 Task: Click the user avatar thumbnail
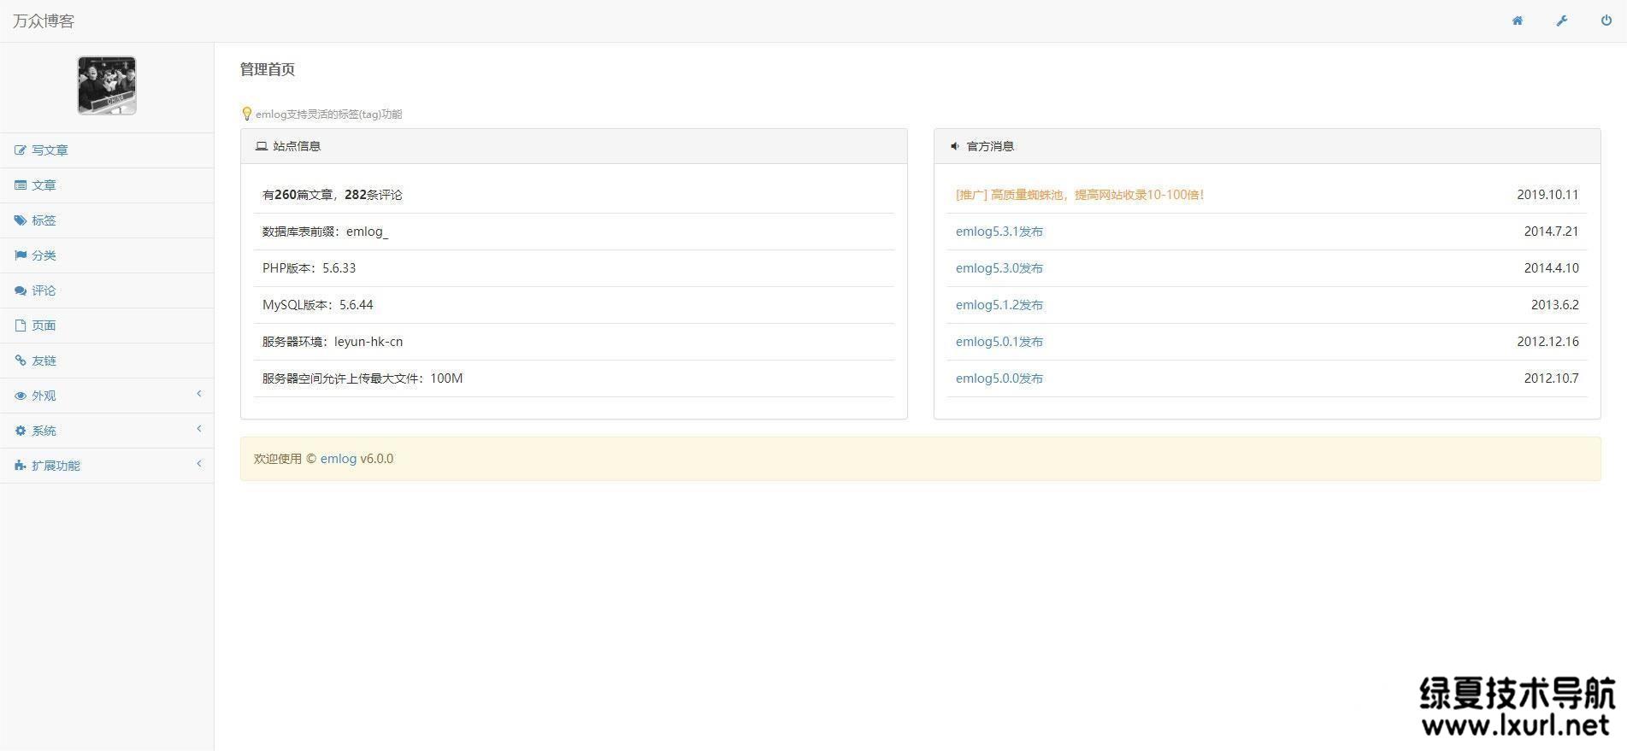(x=107, y=85)
